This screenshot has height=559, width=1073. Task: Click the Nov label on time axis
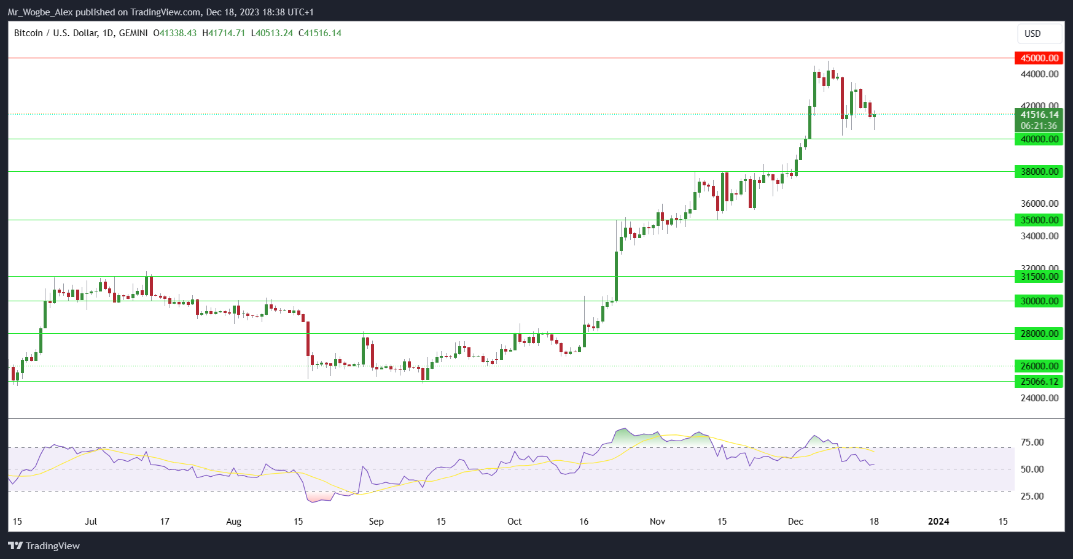click(657, 522)
